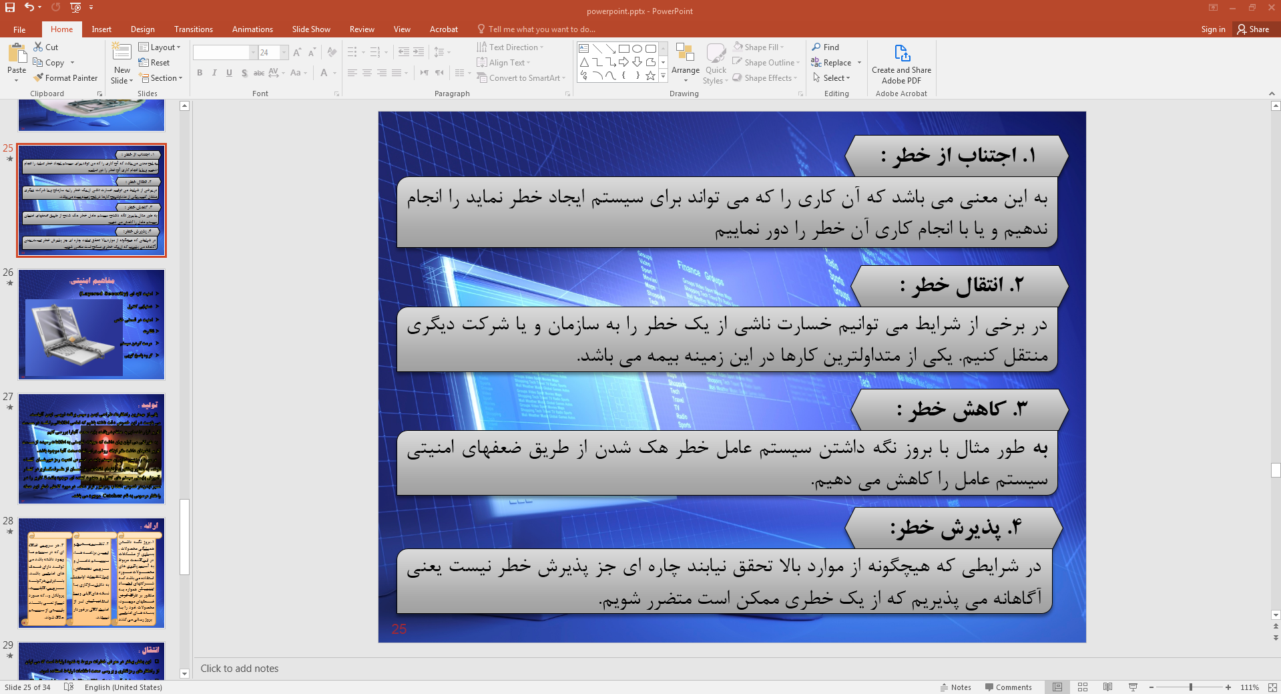Screen dimensions: 1281x694
Task: Open the File menu
Action: (19, 29)
